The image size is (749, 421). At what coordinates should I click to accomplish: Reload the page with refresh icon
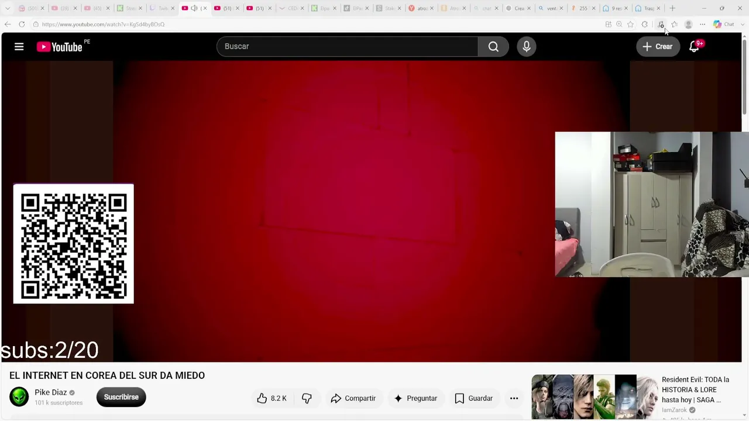[x=22, y=25]
